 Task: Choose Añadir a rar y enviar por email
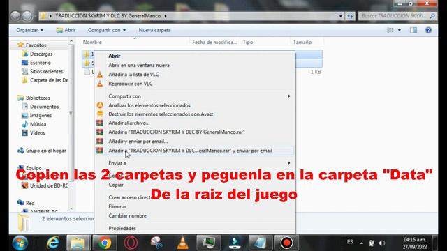(x=190, y=151)
